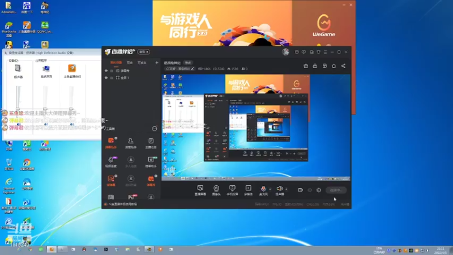This screenshot has height=255, width=453.
Task: Adjust the speakers device volume slider
Action: [18, 108]
